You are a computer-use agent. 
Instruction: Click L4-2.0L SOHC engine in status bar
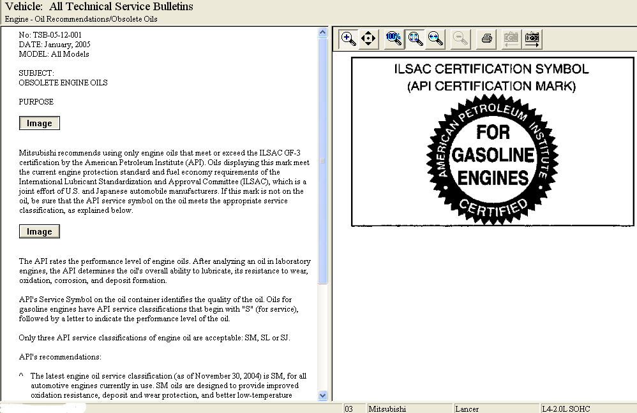tap(588, 409)
